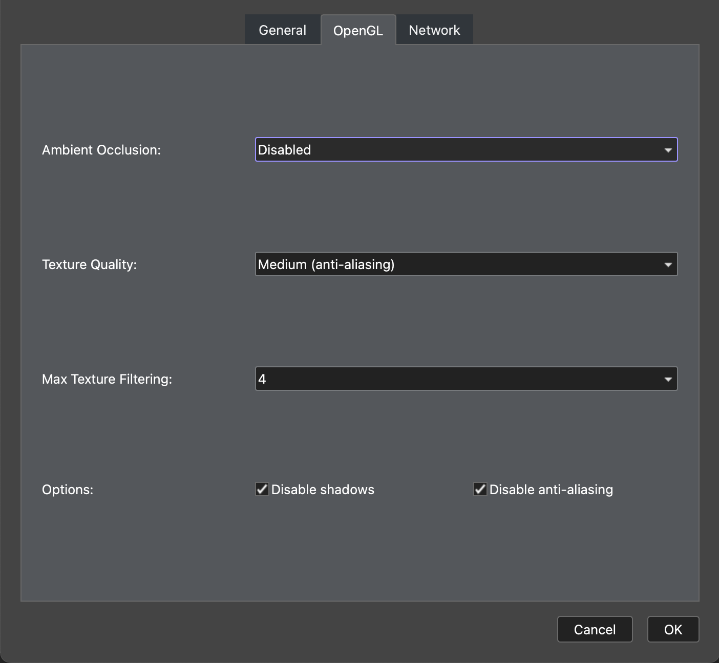Dismiss the dialog via Cancel
The image size is (719, 663).
(595, 629)
